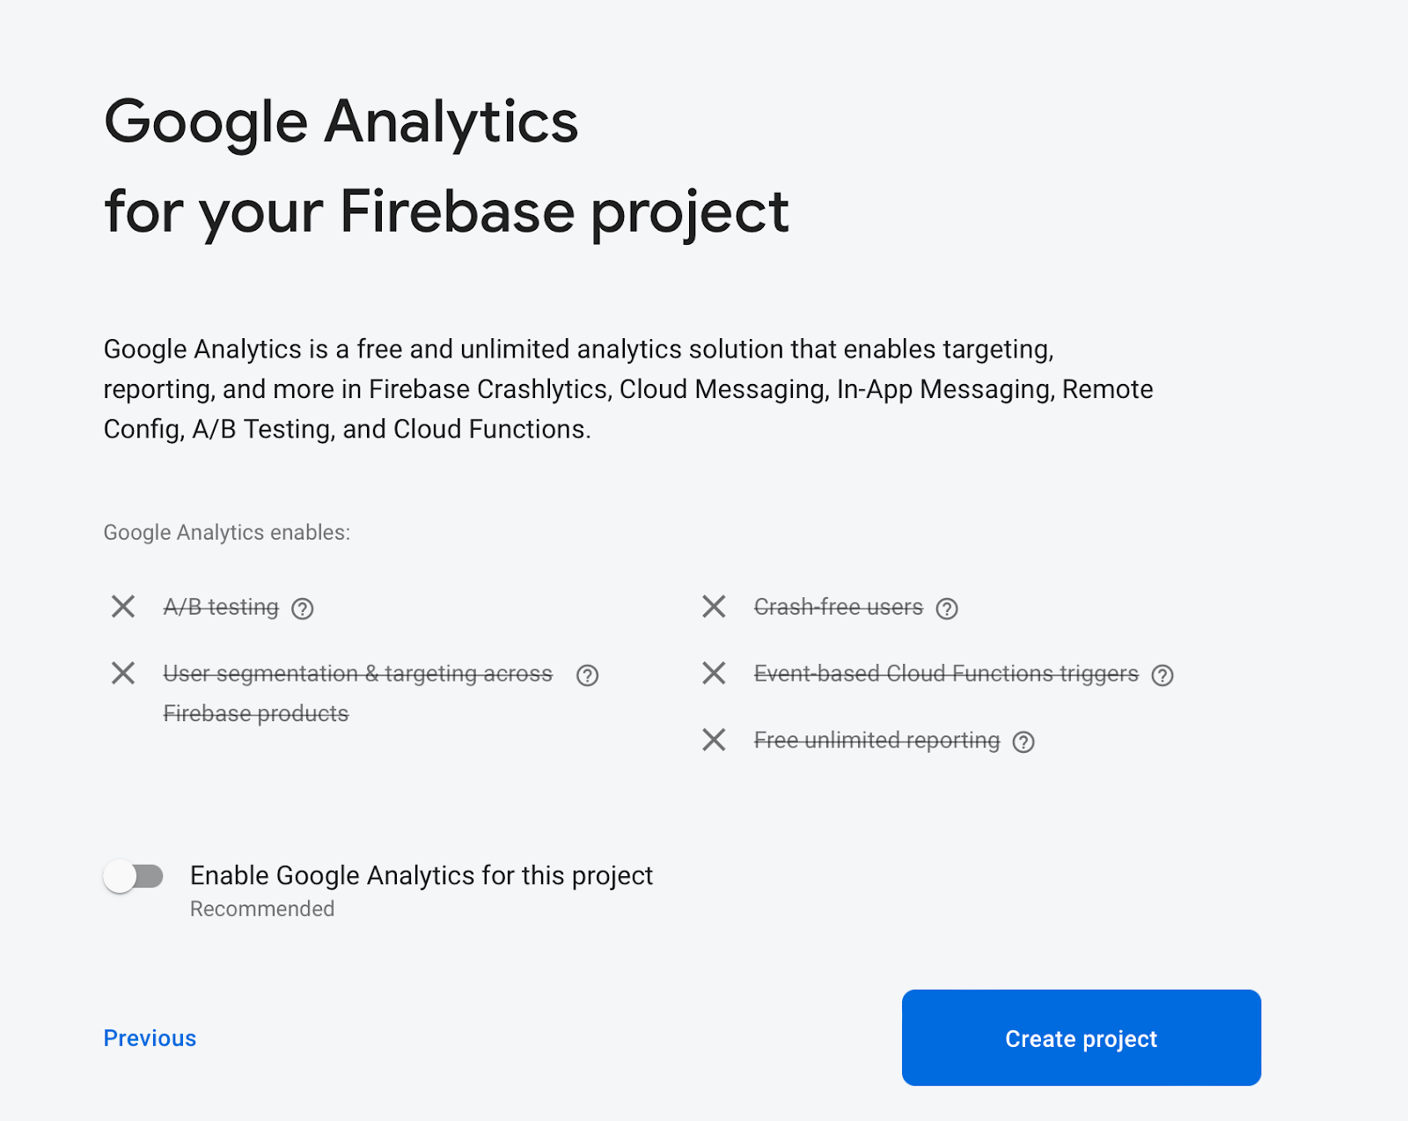Click the Recommended text under the toggle
This screenshot has width=1408, height=1121.
(262, 909)
